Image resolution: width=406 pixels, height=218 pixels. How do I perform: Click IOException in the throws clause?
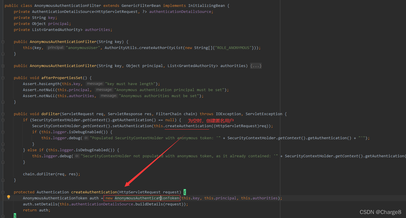click(228, 114)
